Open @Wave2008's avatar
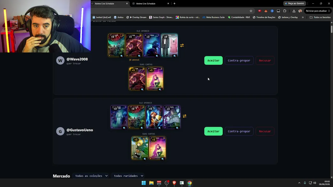The image size is (333, 187). (60, 61)
